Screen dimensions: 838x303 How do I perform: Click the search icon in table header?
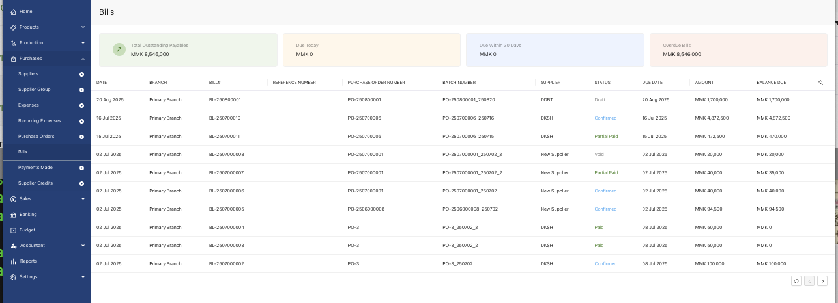(820, 83)
